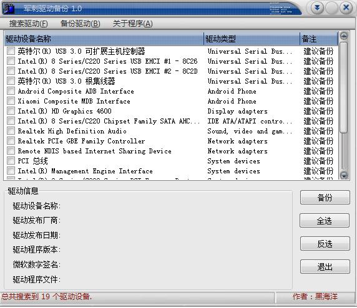357x308 pixels.
Task: Click the 驱动设备名称 column header
Action: 104,39
